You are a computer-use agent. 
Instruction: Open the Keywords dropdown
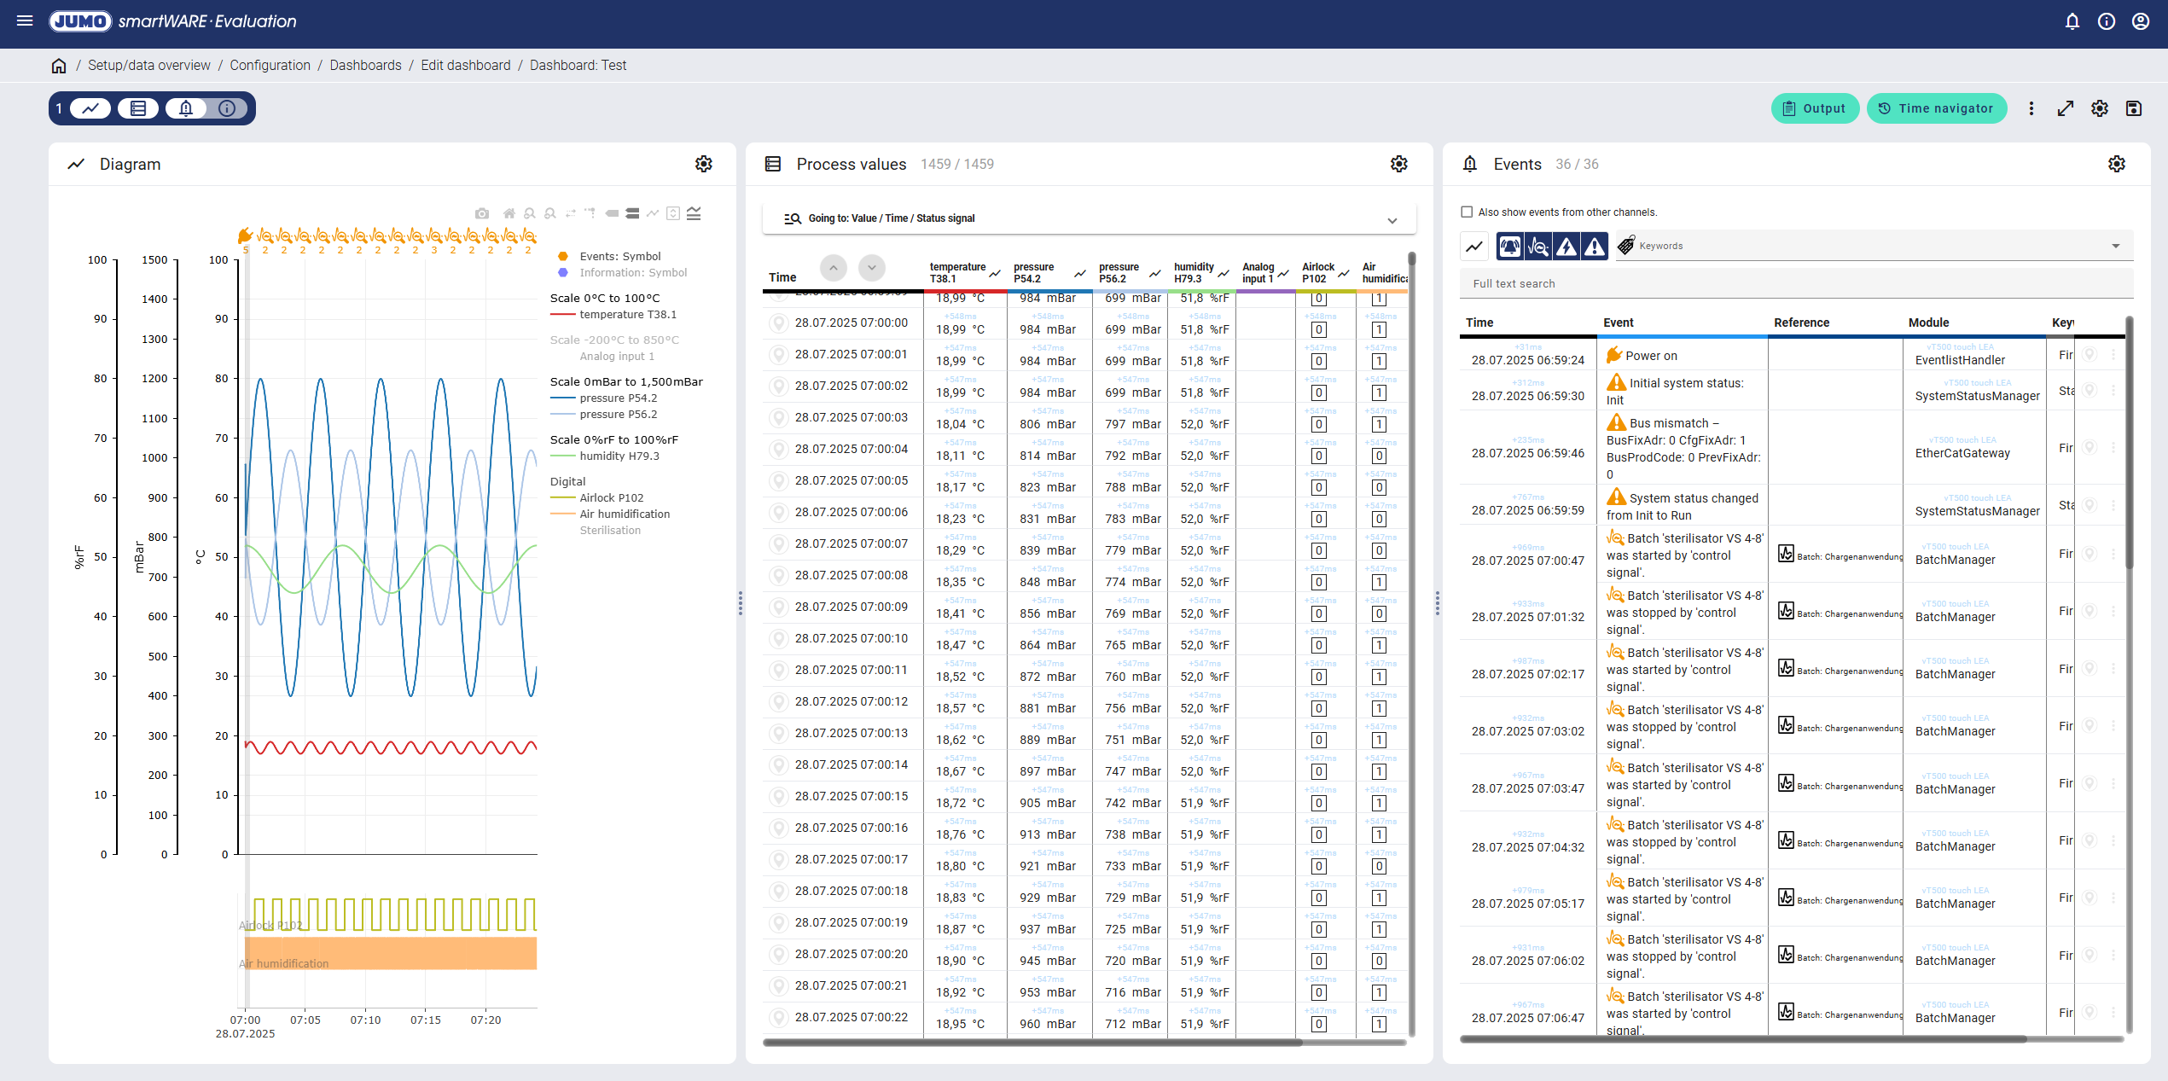2115,246
